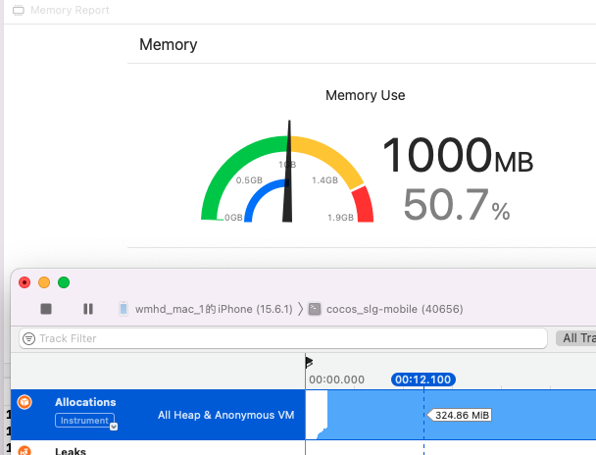
Task: Open the Instrument badge dropdown arrow
Action: (114, 426)
